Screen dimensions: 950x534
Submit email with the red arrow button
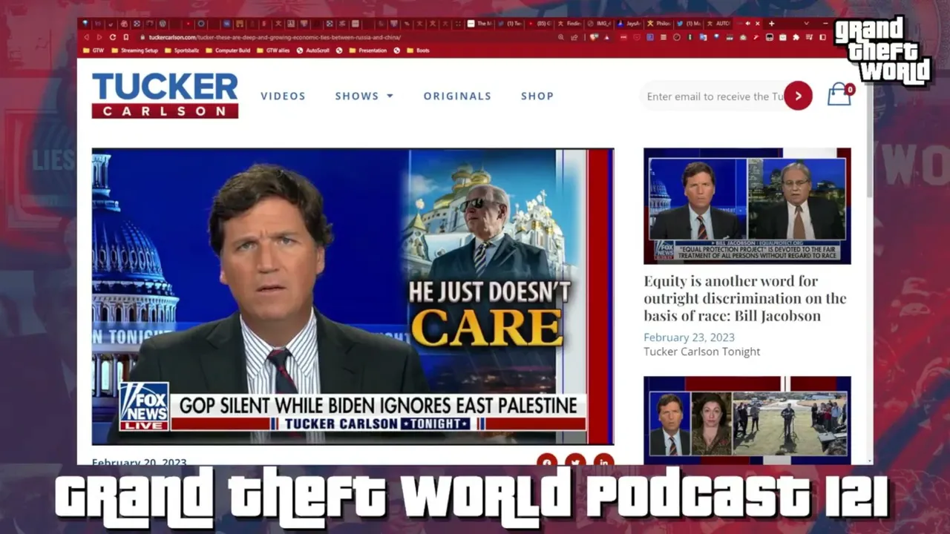(x=798, y=96)
